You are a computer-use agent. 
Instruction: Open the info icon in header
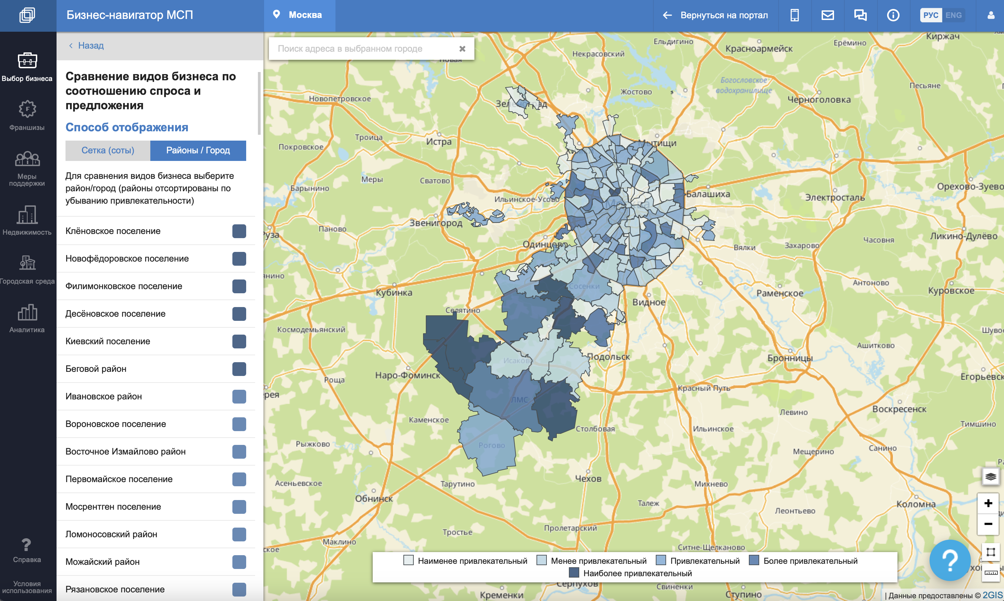pos(893,16)
